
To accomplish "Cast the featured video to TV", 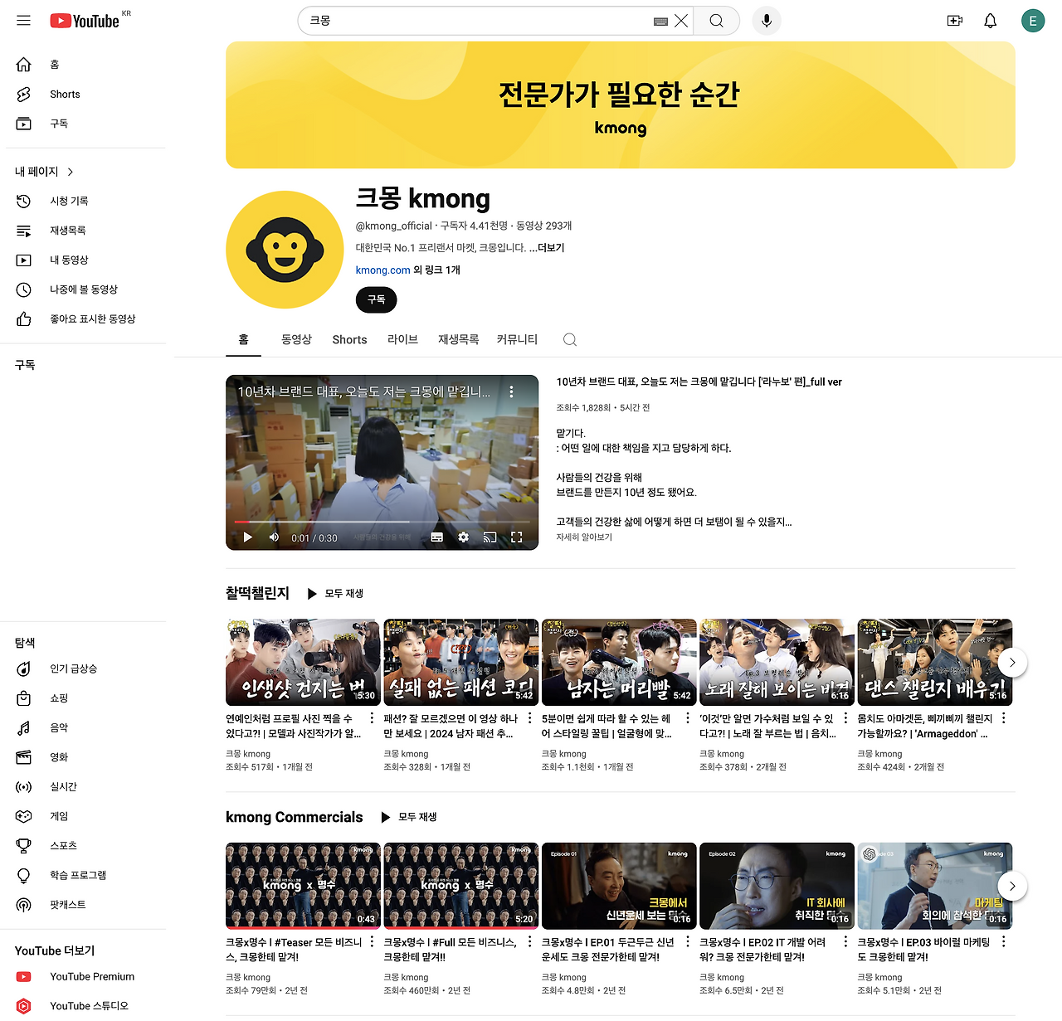I will pos(490,537).
